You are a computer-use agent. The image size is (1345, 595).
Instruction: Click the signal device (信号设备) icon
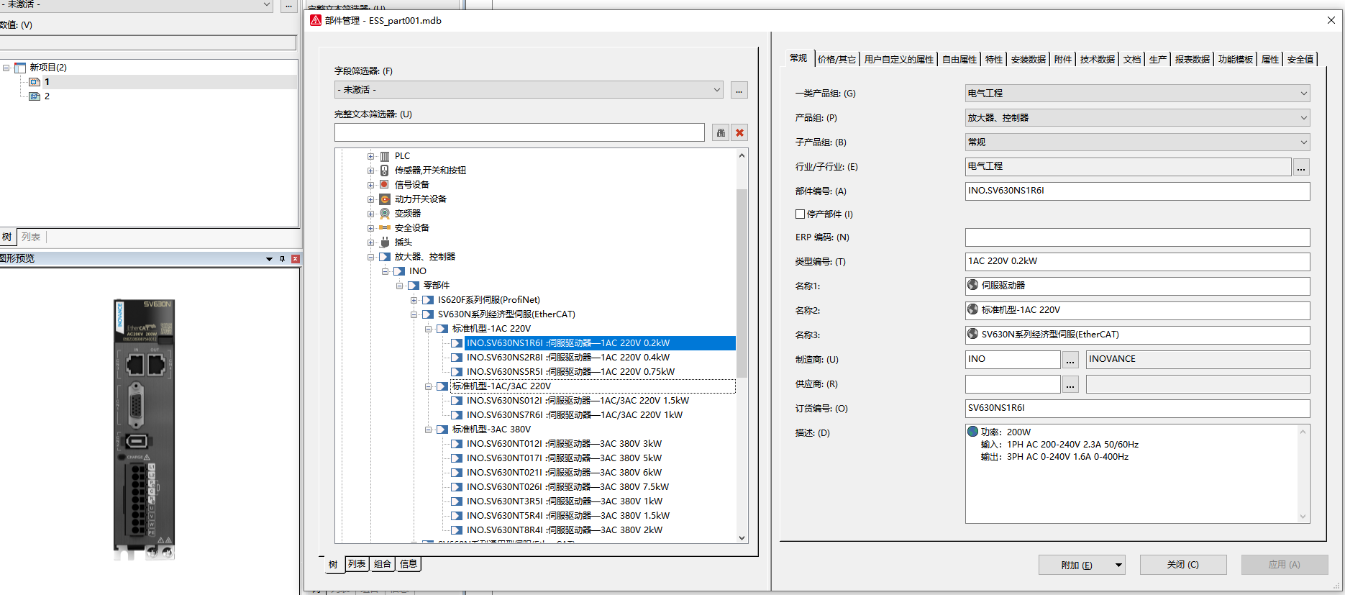tap(385, 185)
